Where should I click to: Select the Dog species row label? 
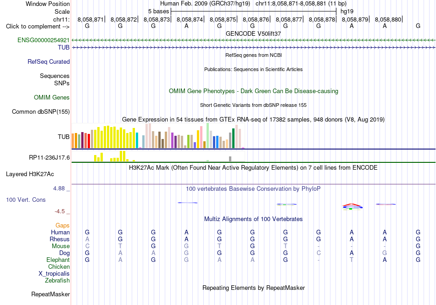click(64, 253)
